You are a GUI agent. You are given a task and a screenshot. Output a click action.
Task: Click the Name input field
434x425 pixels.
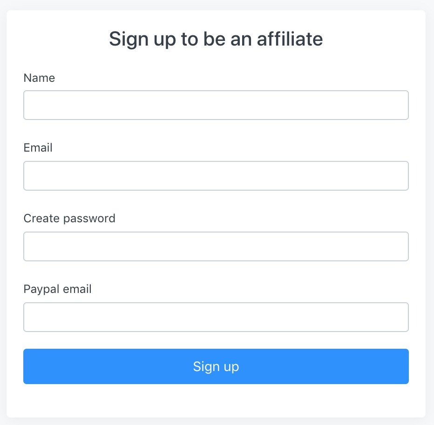point(216,105)
